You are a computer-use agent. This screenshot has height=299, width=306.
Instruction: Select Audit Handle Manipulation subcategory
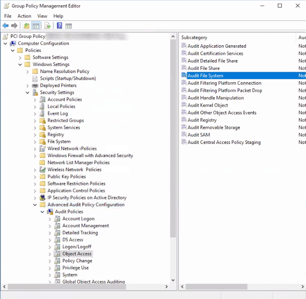pos(216,98)
